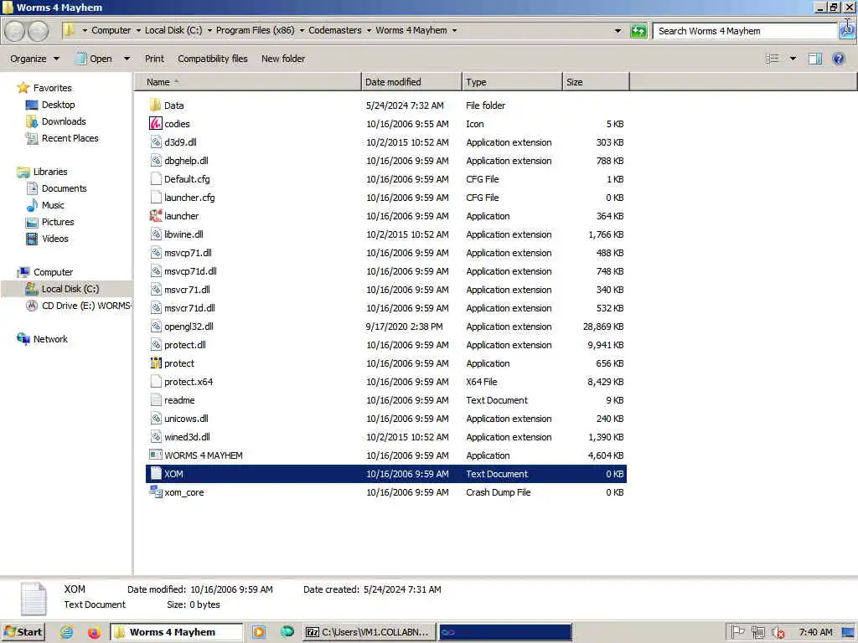
Task: Expand Program Files (x86) breadcrumb arrow
Action: [x=302, y=31]
